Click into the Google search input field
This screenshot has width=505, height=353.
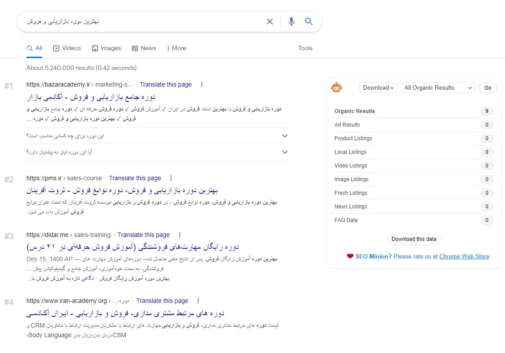tap(142, 22)
